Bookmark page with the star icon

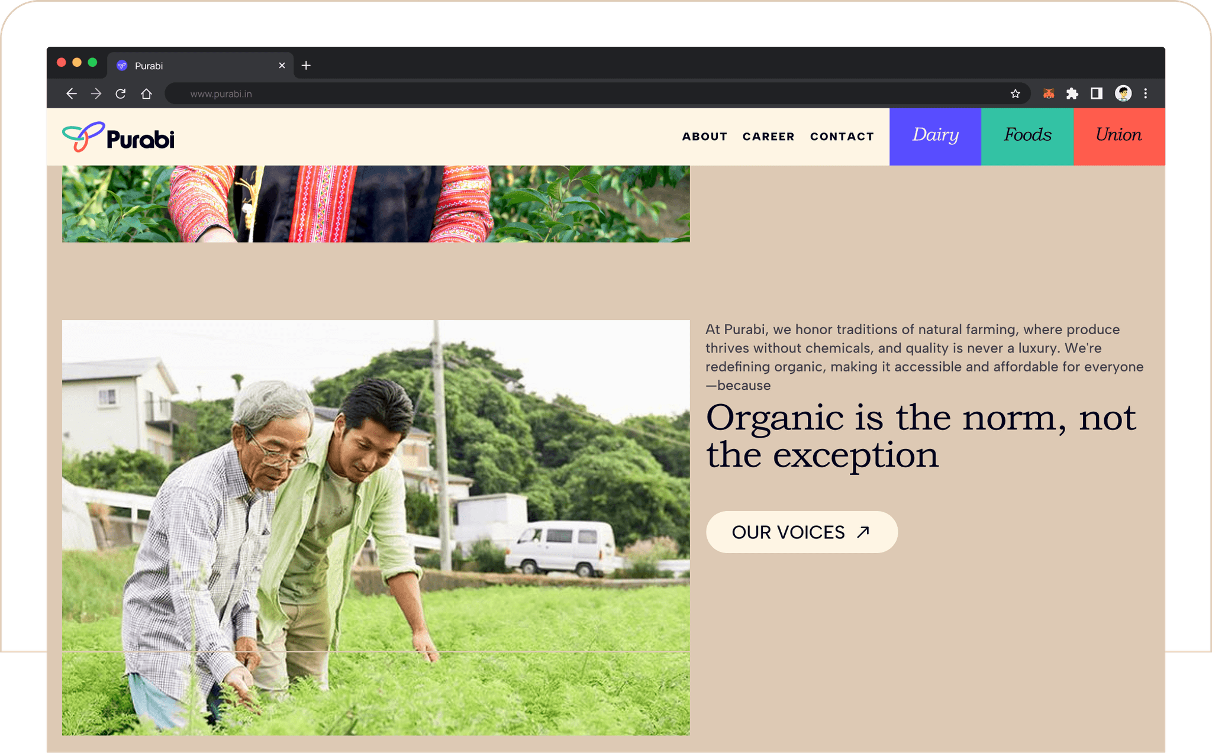(1016, 93)
